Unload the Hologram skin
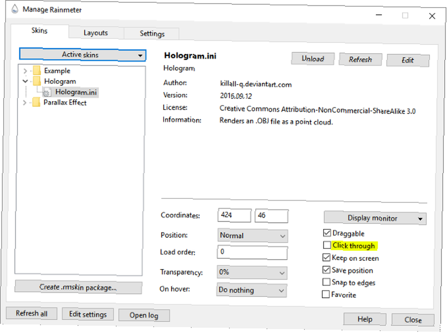The height and width of the screenshot is (333, 447). (x=313, y=59)
